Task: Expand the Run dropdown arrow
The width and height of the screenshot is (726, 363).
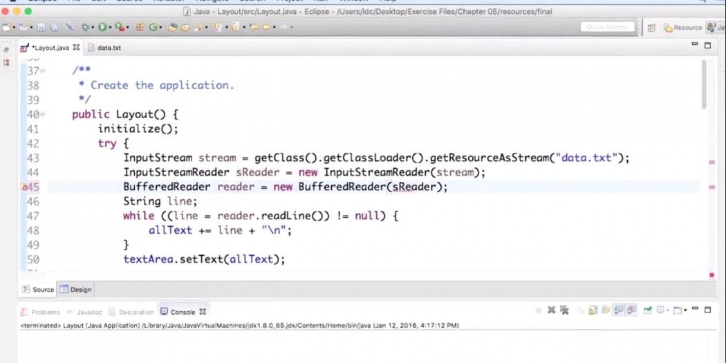Action: coord(110,28)
